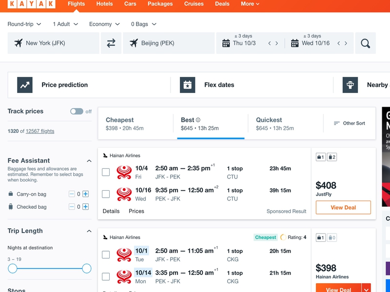Screen dimensions: 390x292
Task: Open Cars tab
Action: [x=130, y=4]
